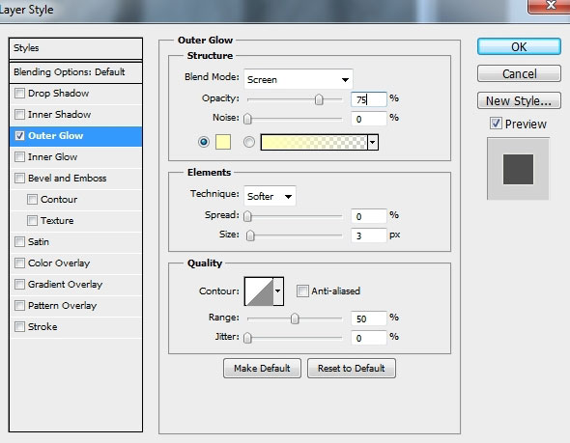Click the Opacity slider handle

click(319, 99)
